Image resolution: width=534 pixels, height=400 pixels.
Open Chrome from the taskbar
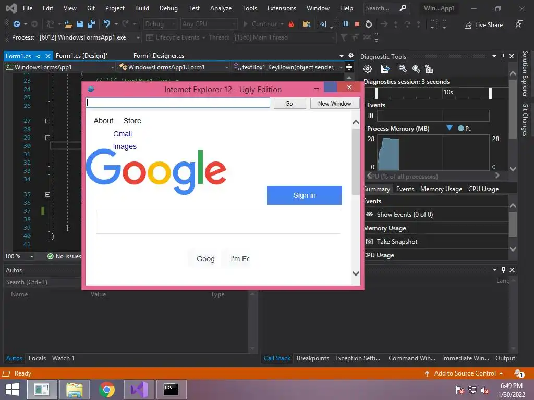click(x=107, y=390)
